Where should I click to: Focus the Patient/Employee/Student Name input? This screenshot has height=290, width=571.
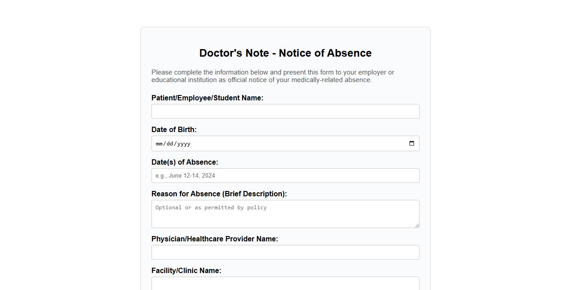pyautogui.click(x=285, y=111)
